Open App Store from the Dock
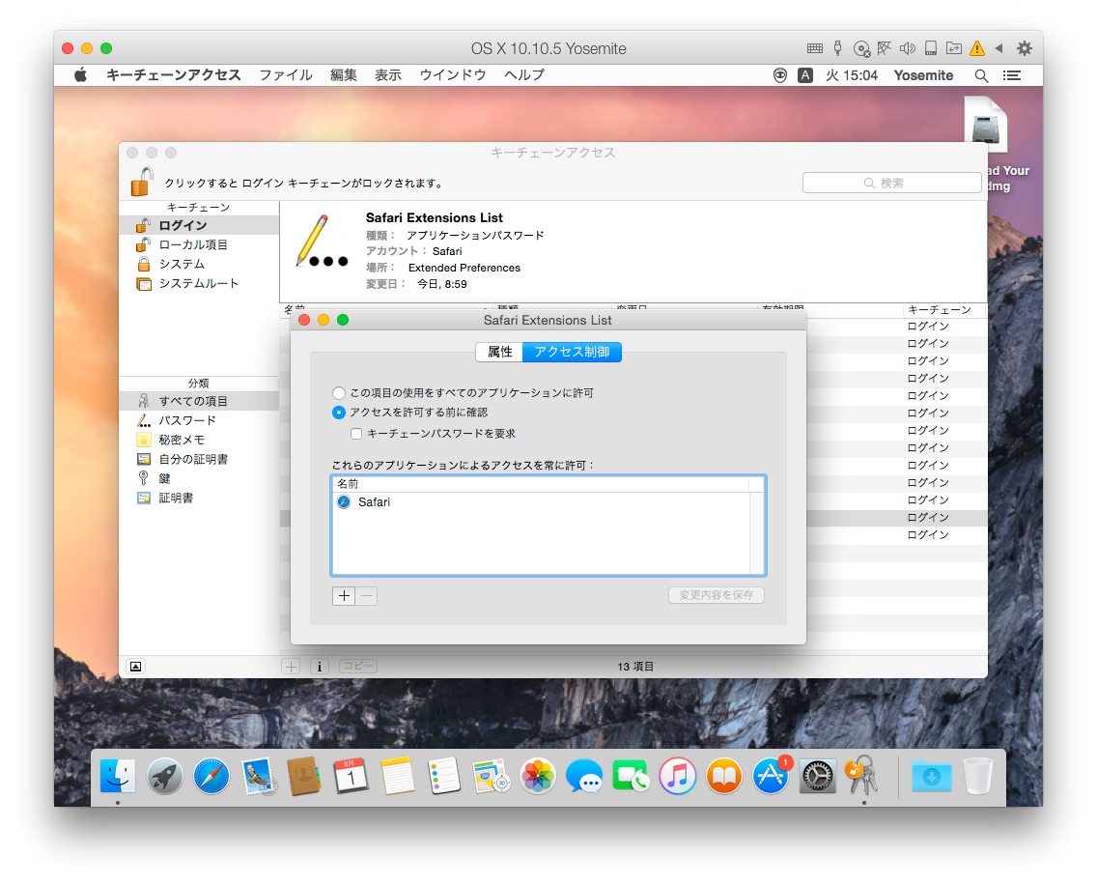Screen dimensions: 1097x884 (771, 776)
